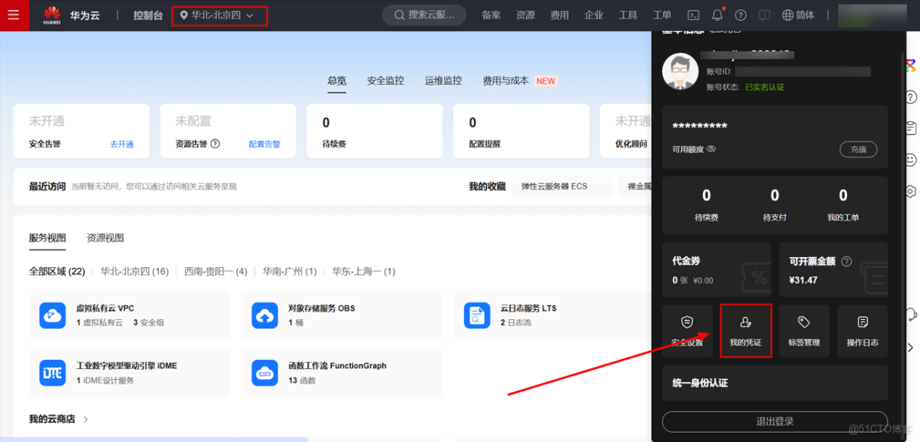Viewport: 920px width, 442px height.
Task: Open 安全设置 security settings tile
Action: coord(687,331)
